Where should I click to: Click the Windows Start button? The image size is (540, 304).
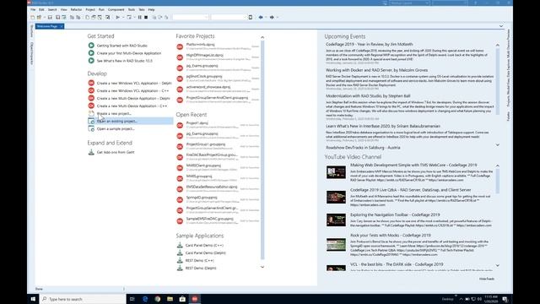(33, 299)
